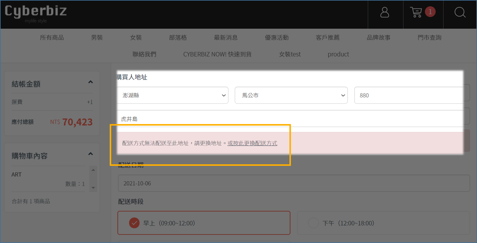Viewport: 477px width, 243px height.
Task: Open the 女裝test menu item
Action: click(290, 54)
